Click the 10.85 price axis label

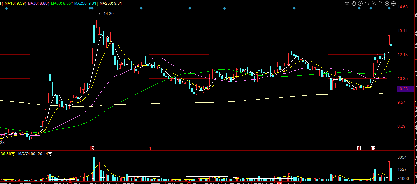click(403, 79)
